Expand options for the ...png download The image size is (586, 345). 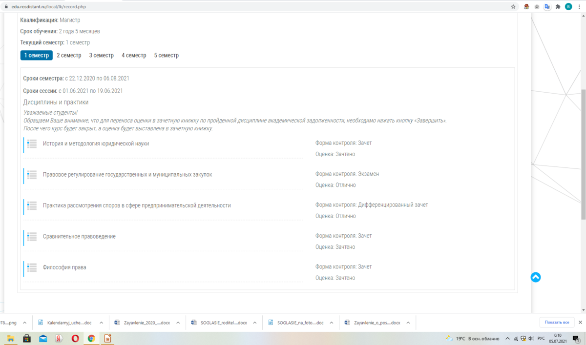pyautogui.click(x=25, y=323)
